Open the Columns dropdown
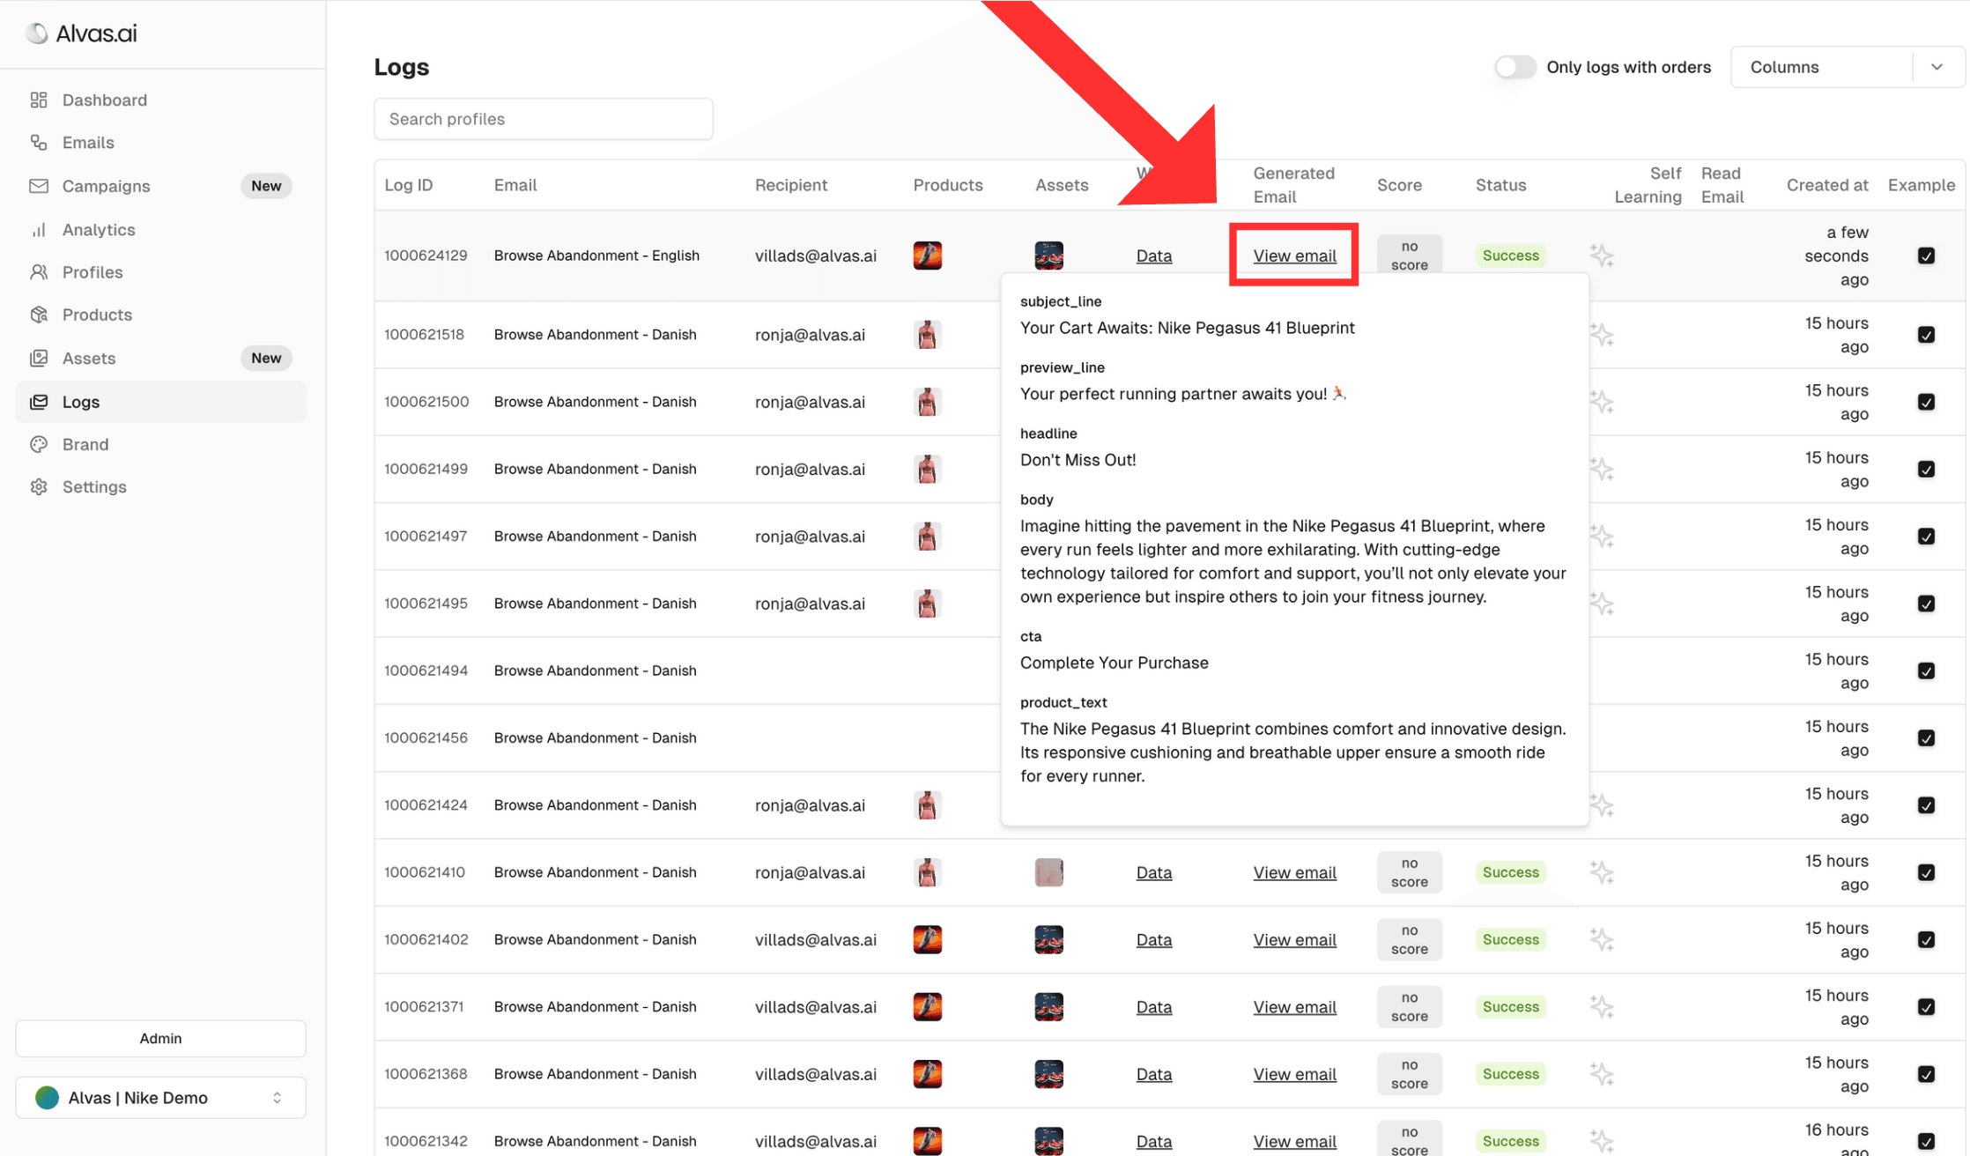 coord(1847,67)
